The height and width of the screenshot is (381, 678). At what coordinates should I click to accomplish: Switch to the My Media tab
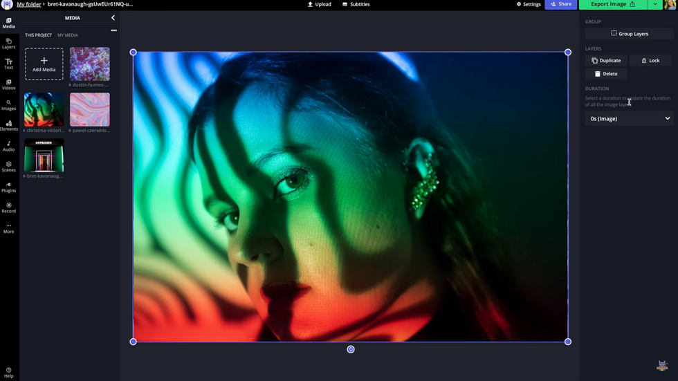coord(68,35)
